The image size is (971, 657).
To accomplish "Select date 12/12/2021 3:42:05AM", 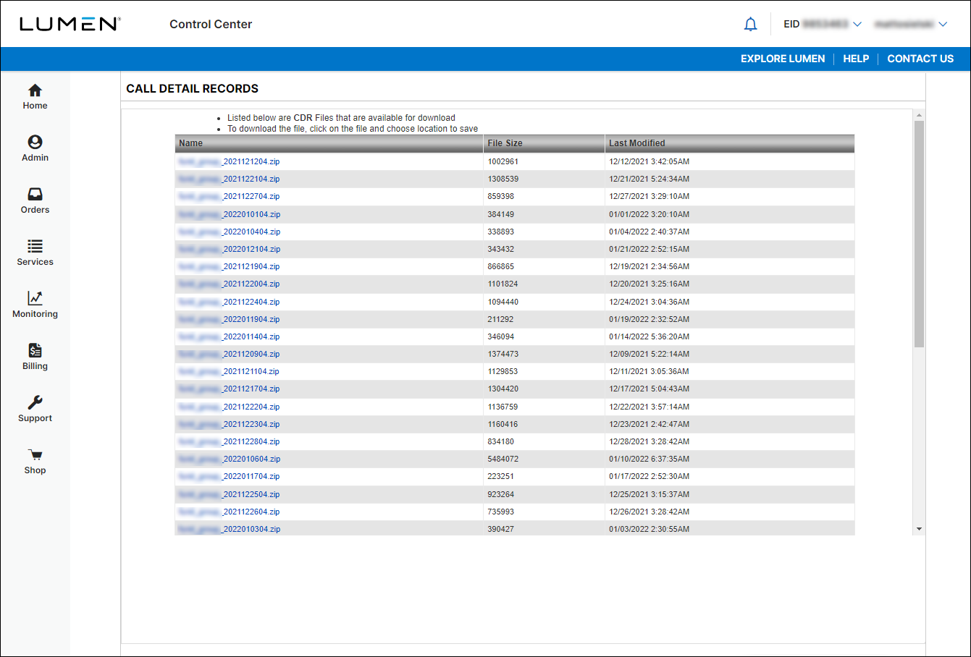I will (649, 161).
